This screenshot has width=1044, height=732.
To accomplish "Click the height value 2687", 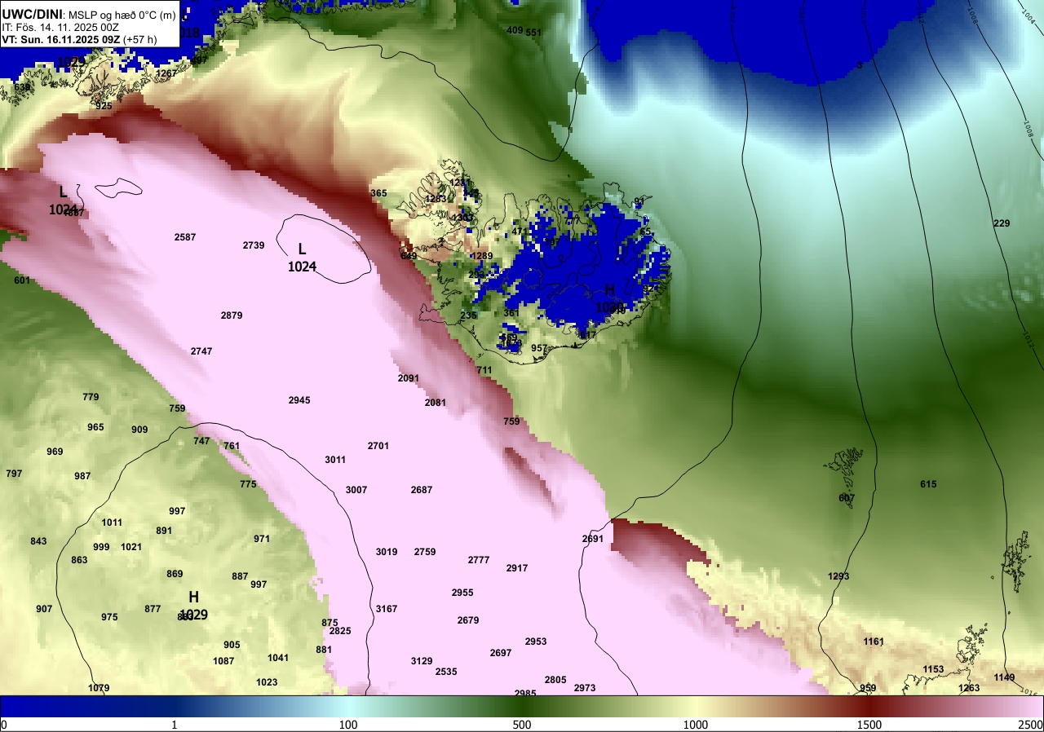I will coord(422,490).
